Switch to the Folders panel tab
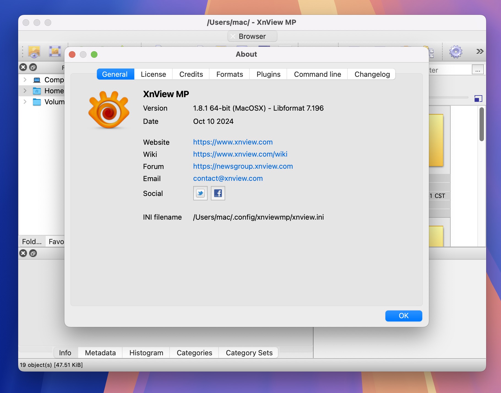Screen dimensions: 501x393 [x=32, y=242]
